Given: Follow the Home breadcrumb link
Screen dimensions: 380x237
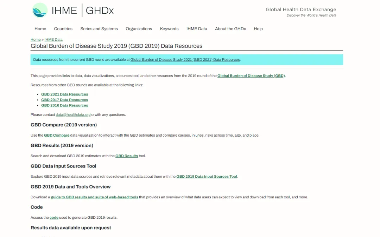Looking at the screenshot, I should tap(36, 39).
